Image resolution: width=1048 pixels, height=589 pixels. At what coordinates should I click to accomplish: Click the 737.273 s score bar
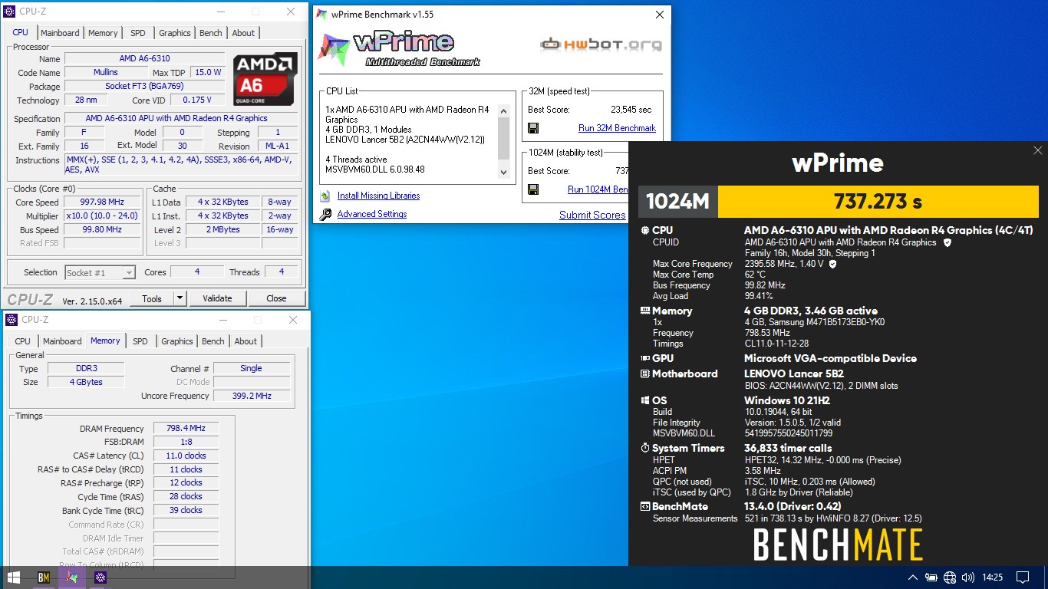877,202
